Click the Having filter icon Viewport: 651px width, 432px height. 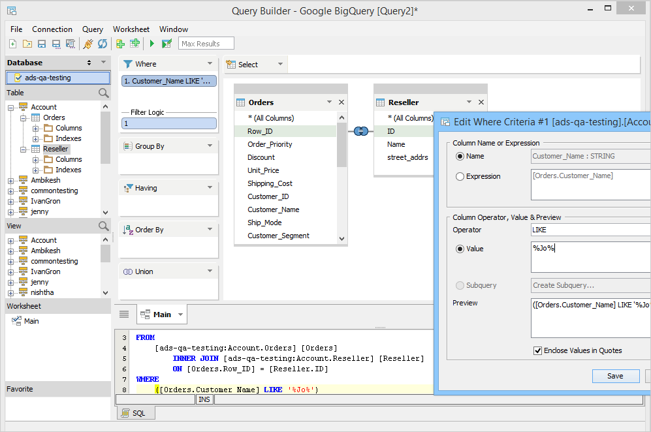128,188
